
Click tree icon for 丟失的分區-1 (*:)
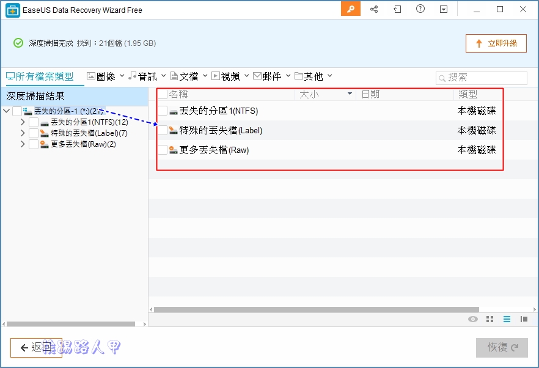(x=28, y=111)
